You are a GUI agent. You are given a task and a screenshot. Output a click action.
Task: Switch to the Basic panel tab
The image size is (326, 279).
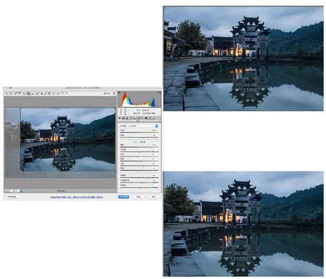[x=120, y=118]
